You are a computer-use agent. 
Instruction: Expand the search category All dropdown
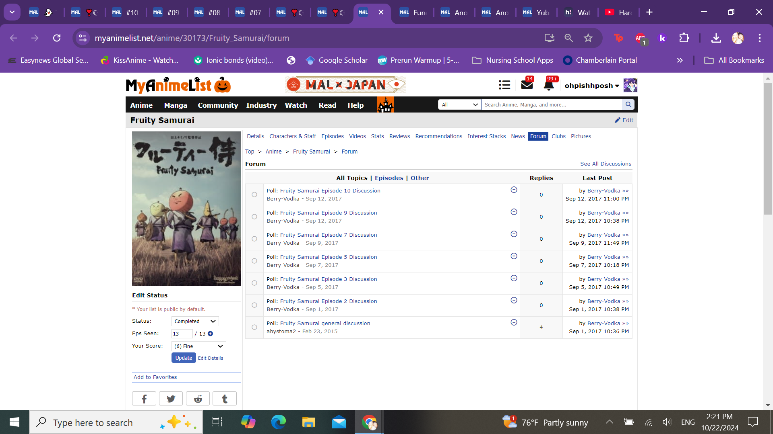tap(459, 104)
